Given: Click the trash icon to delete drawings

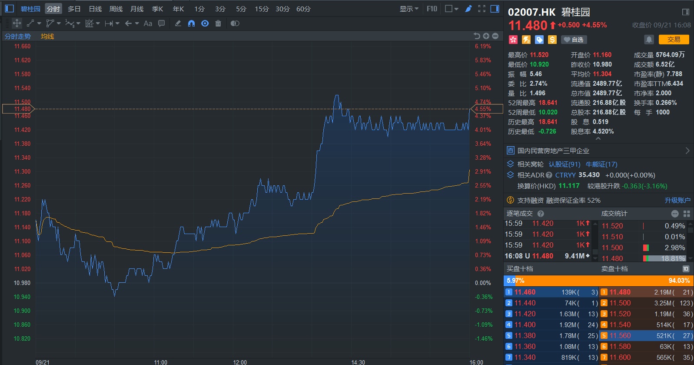Looking at the screenshot, I should click(218, 23).
